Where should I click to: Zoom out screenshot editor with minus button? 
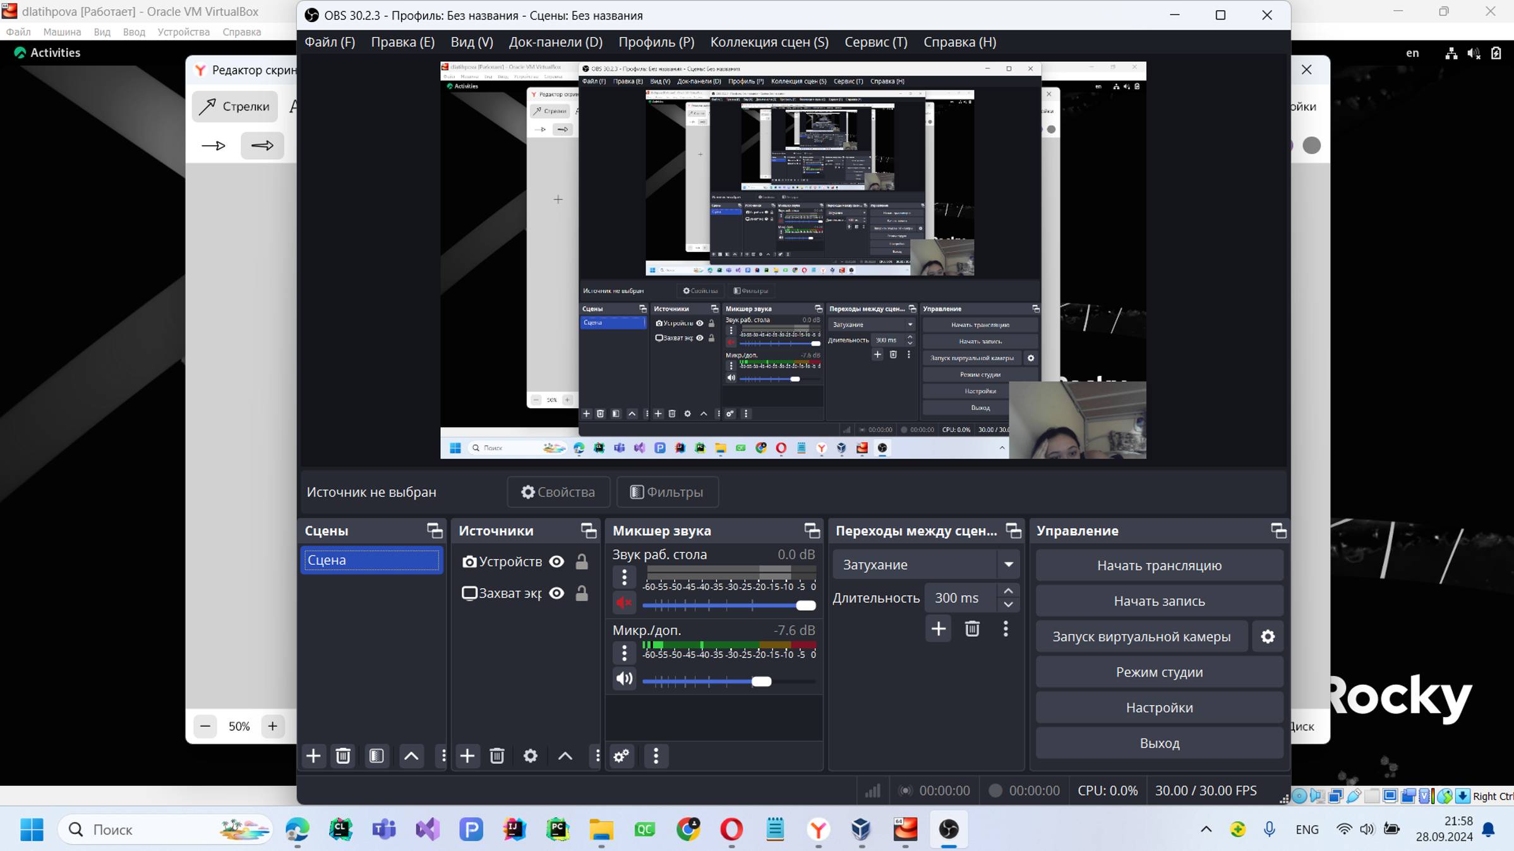pos(205,726)
